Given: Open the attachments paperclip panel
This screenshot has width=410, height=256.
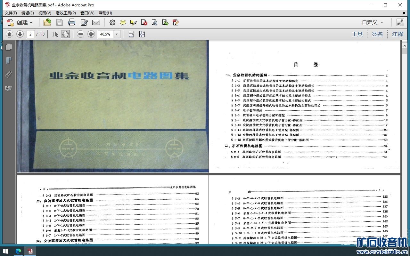Looking at the screenshot, I should point(9,74).
